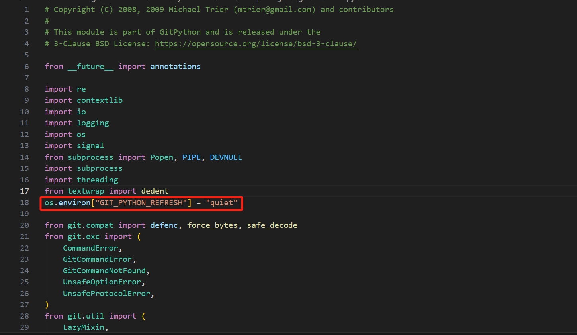Click the word dedent on line 17

[x=155, y=191]
